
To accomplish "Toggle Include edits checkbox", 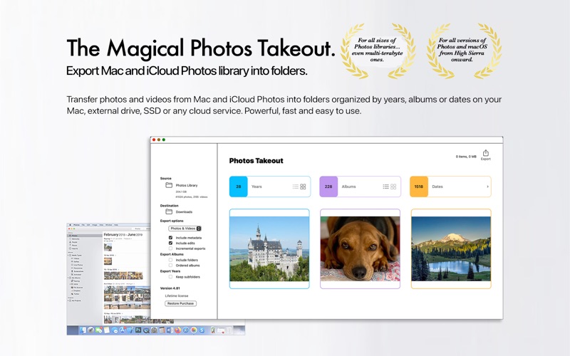I will tap(170, 243).
